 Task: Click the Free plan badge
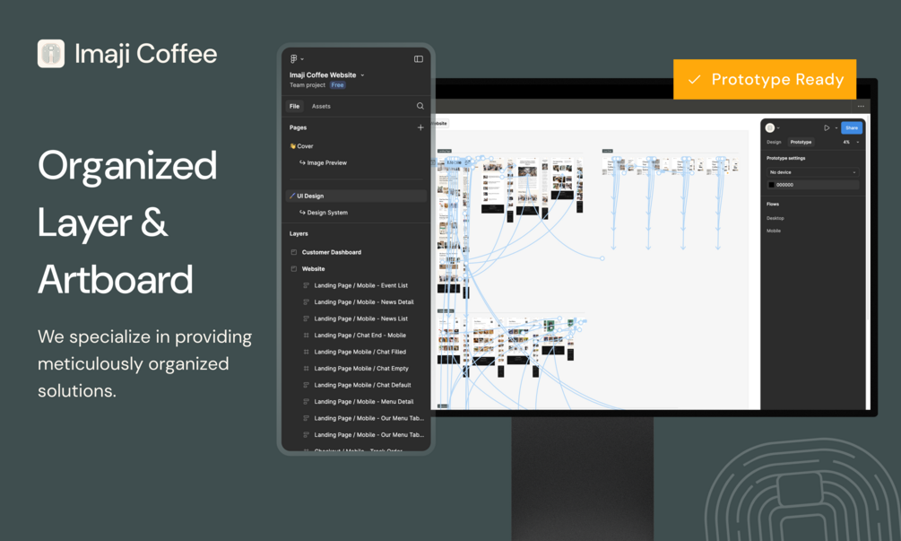(x=337, y=85)
